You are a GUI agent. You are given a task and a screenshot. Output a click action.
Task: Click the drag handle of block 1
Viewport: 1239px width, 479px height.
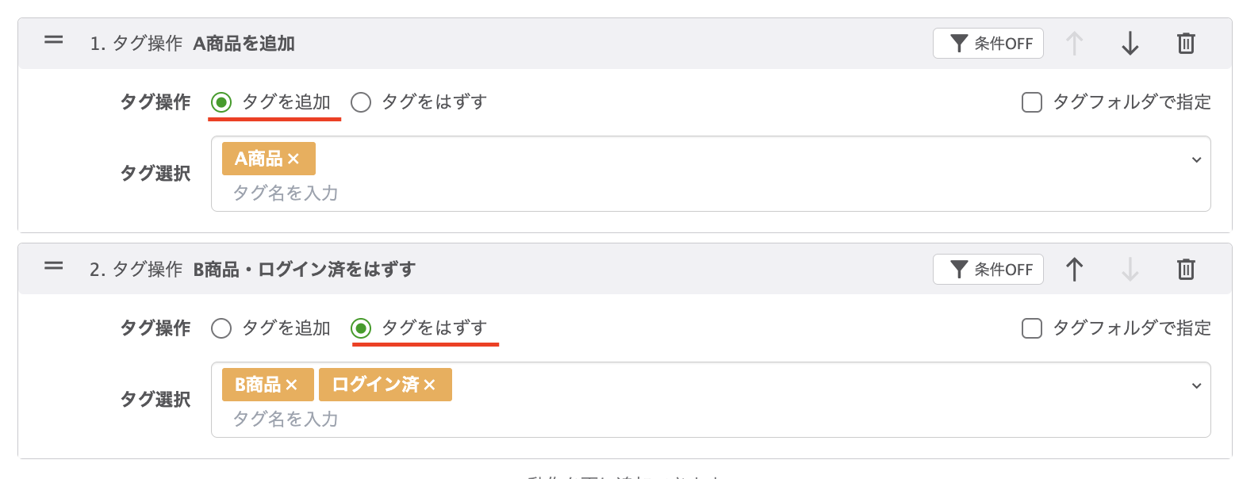pyautogui.click(x=52, y=40)
